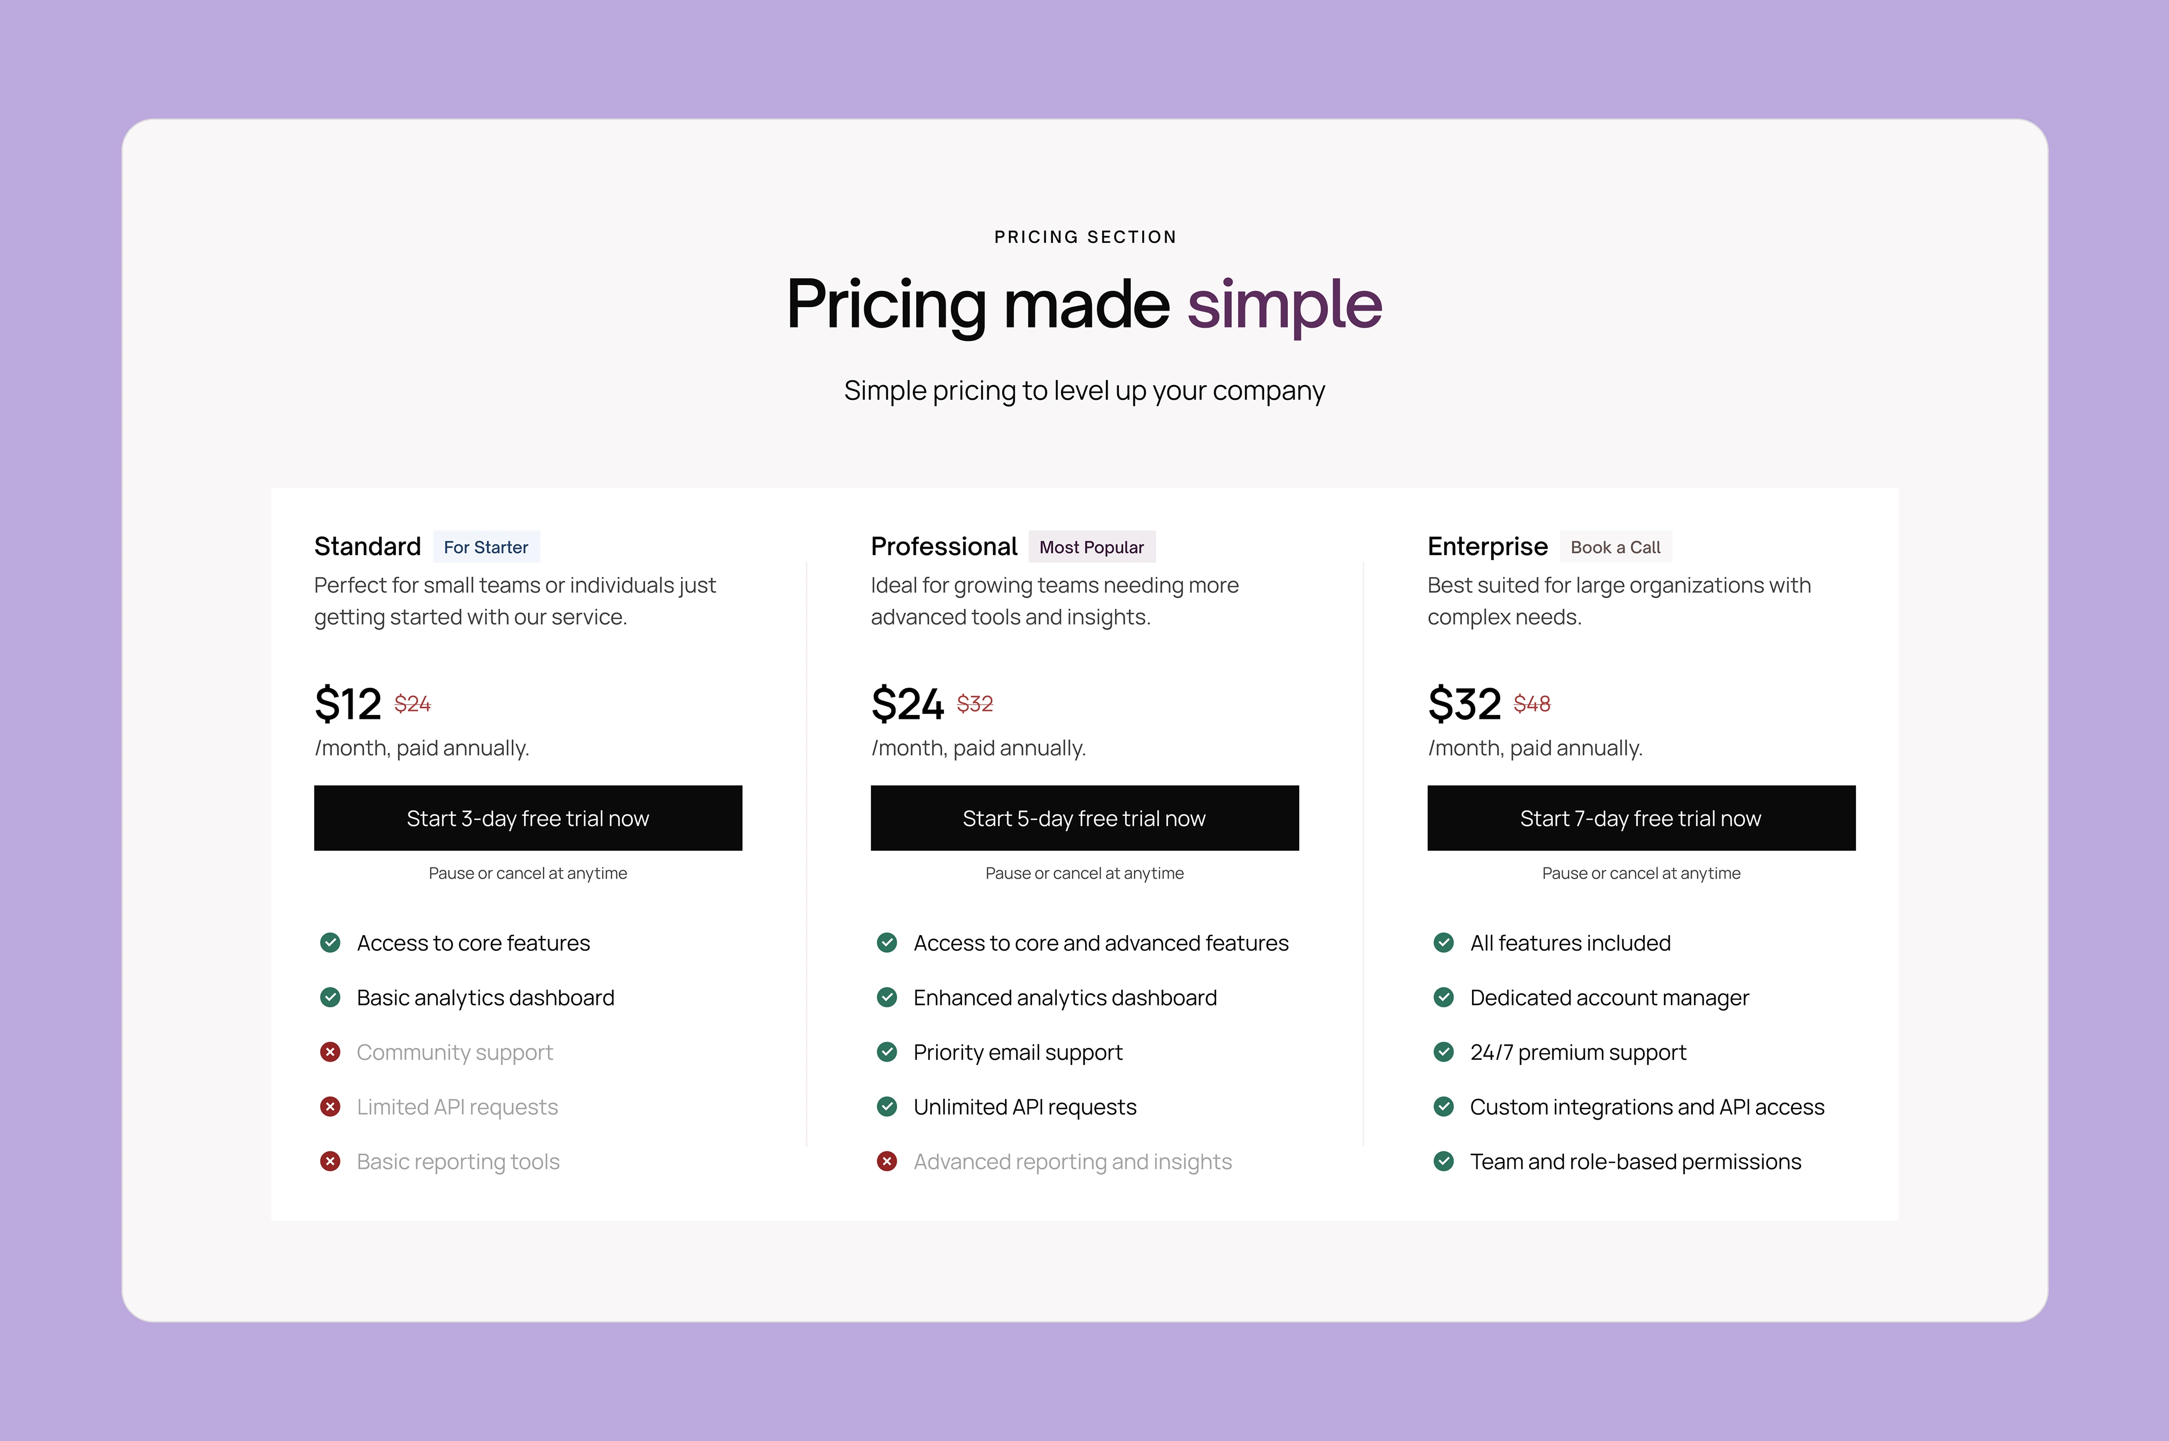Viewport: 2169px width, 1441px height.
Task: Click red X icon next to Community support
Action: pos(330,1053)
